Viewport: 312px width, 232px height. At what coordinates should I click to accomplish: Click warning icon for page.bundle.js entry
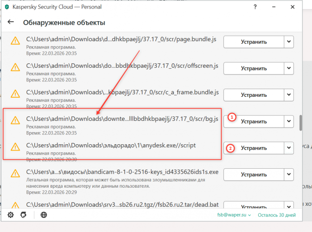pos(15,41)
